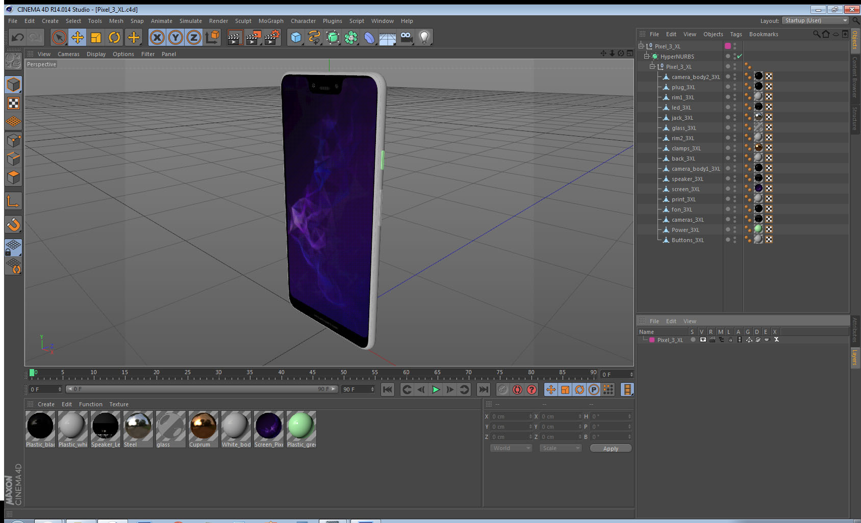
Task: Open the Layout Startup dropdown
Action: coord(816,20)
